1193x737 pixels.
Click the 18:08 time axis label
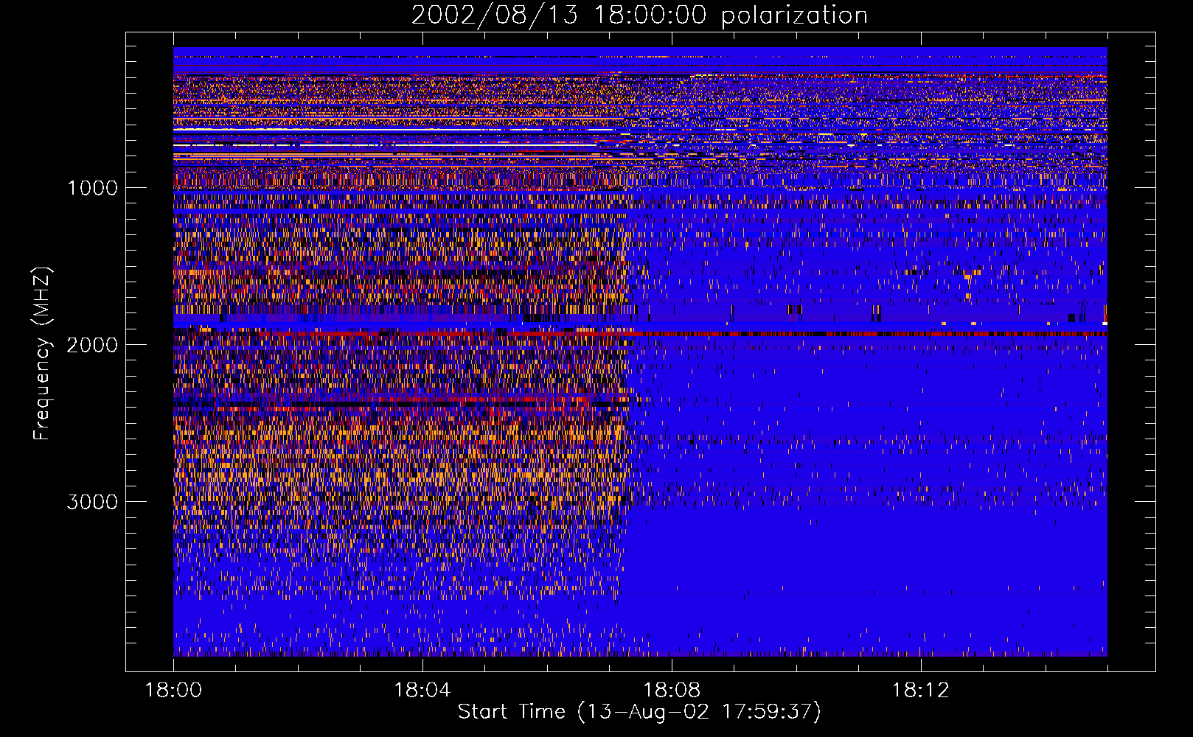point(672,691)
